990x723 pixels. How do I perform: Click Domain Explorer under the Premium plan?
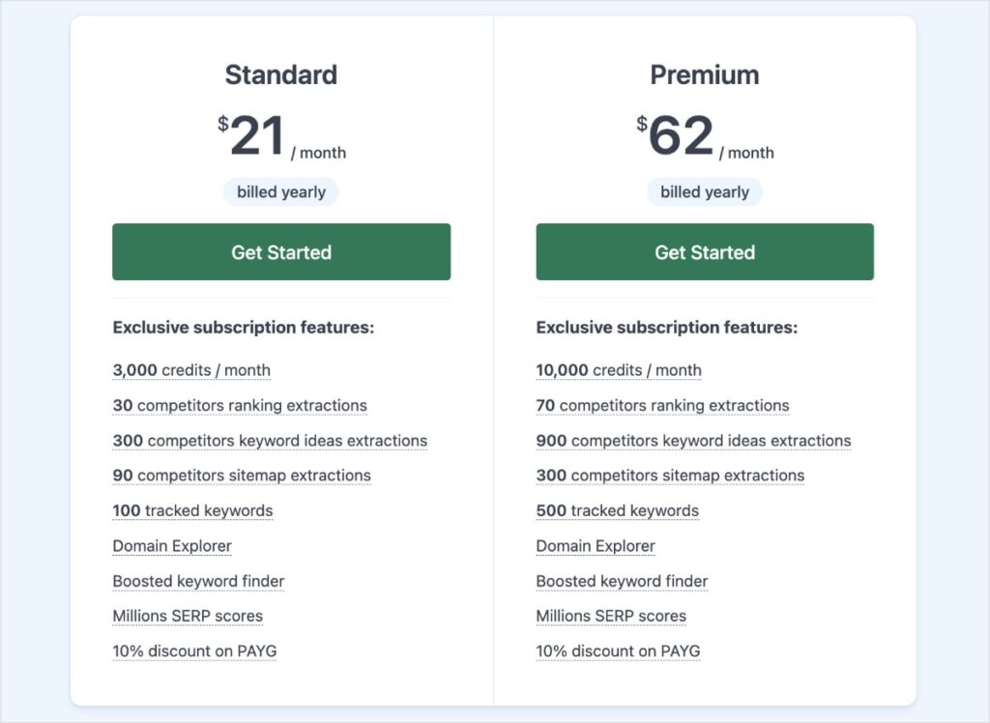(x=596, y=546)
